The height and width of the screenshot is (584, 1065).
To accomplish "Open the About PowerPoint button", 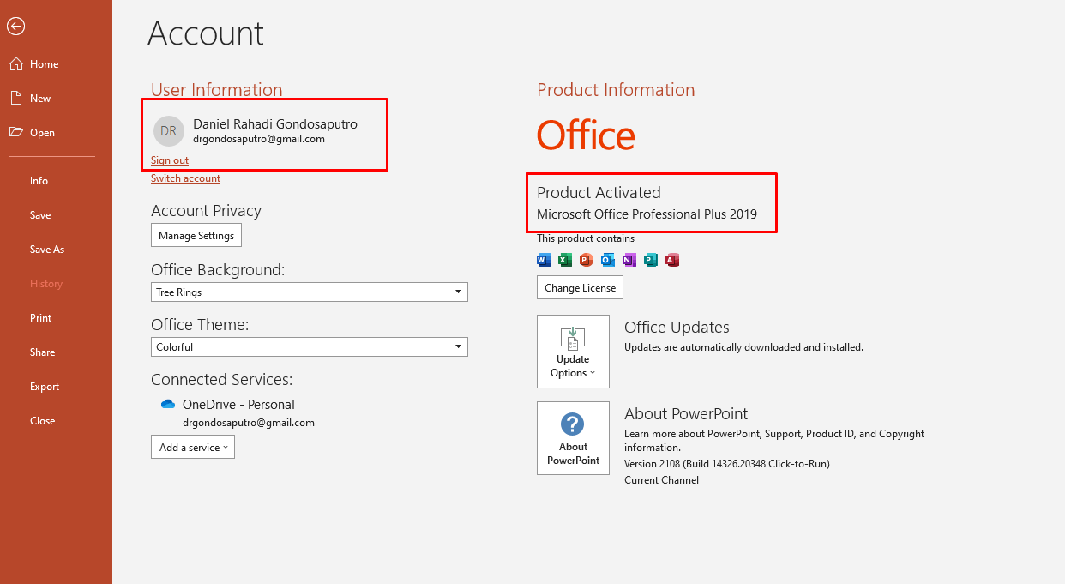I will [x=573, y=438].
